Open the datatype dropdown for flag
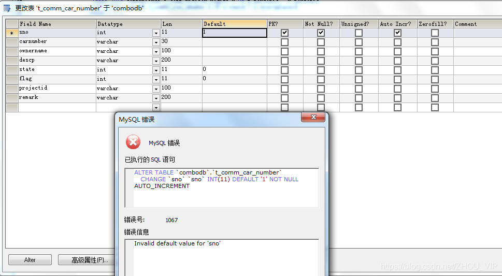Screen dimensions: 502x276 pyautogui.click(x=156, y=79)
